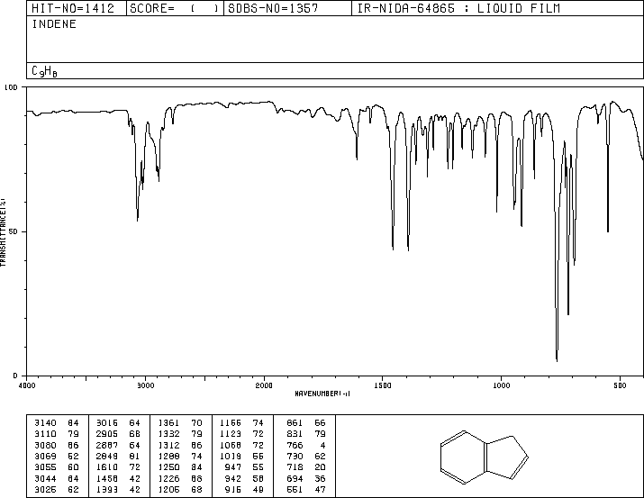
Task: Select the 730 peak entry in table
Action: (306, 456)
